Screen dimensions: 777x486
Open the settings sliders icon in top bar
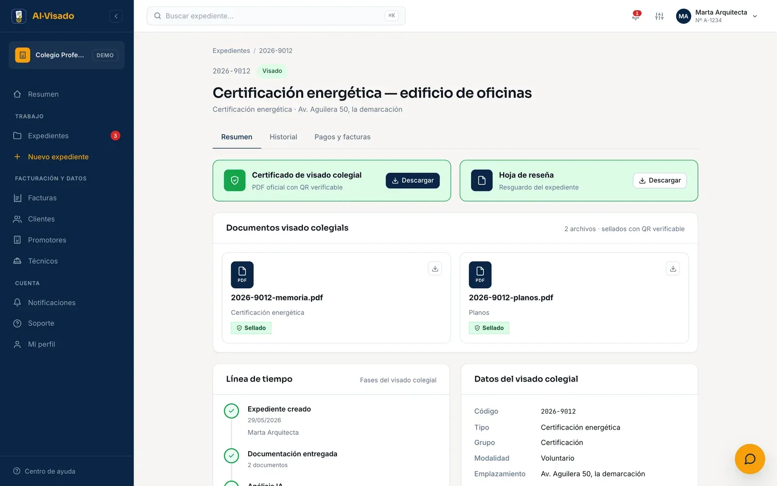pos(659,16)
